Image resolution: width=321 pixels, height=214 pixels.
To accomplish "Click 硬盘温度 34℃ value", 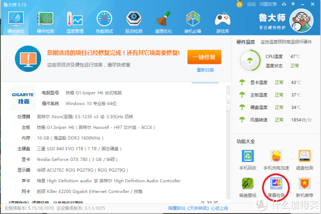I will point(296,107).
